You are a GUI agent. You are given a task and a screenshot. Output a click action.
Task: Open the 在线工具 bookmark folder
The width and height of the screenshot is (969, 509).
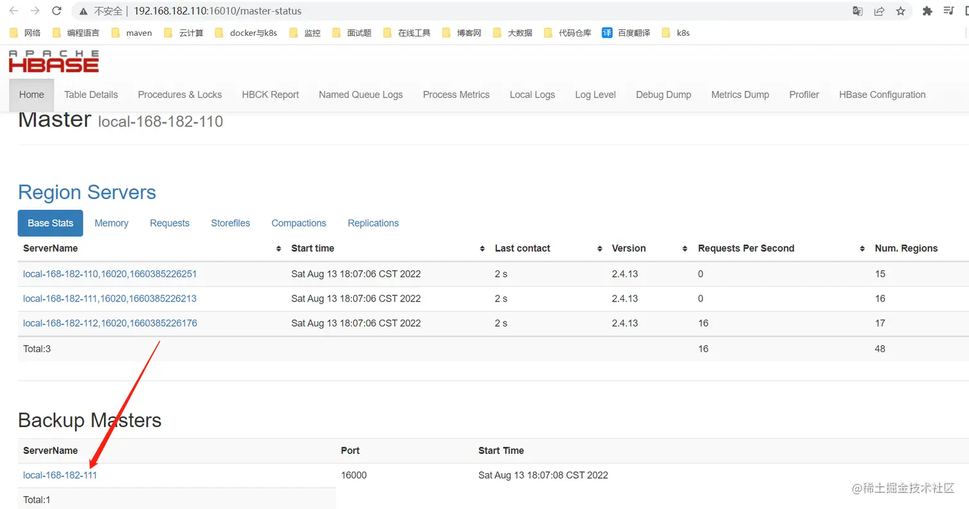tap(407, 33)
